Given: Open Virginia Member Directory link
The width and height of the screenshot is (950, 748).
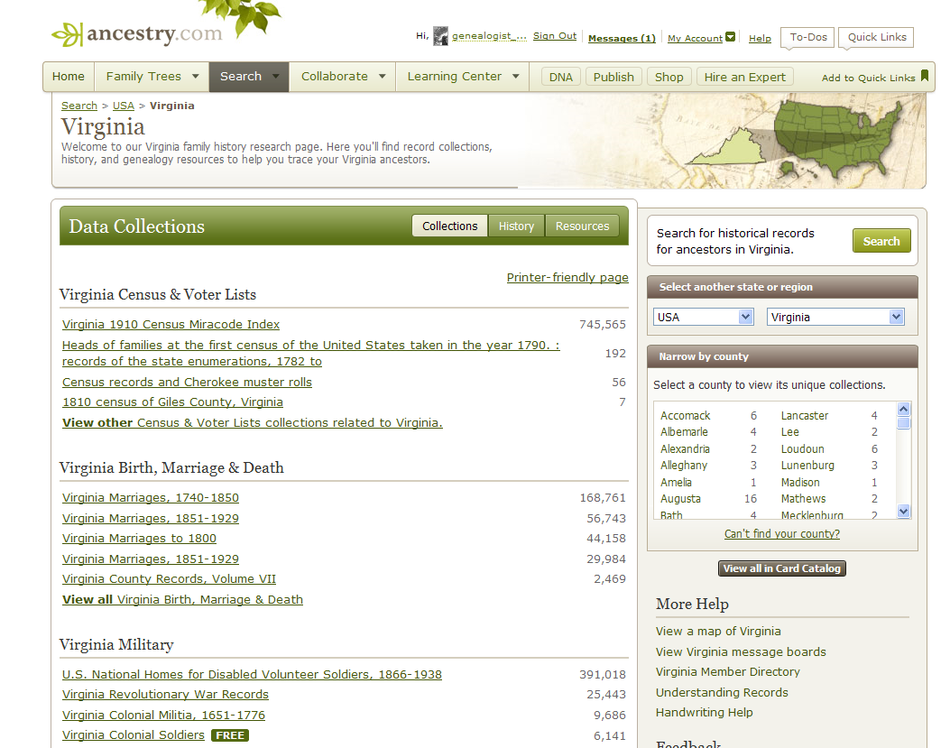Looking at the screenshot, I should pyautogui.click(x=728, y=671).
